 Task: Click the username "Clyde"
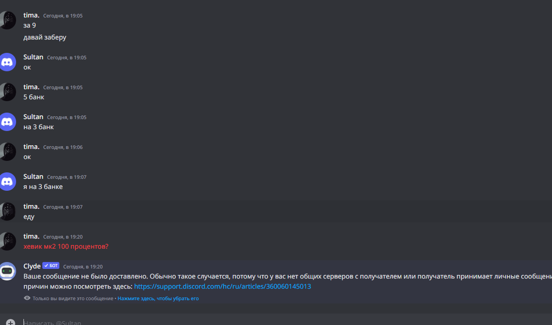[x=32, y=266]
